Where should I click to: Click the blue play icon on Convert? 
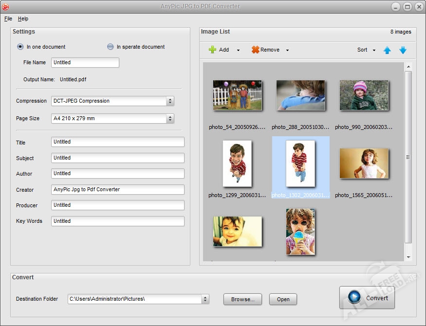[x=354, y=297]
